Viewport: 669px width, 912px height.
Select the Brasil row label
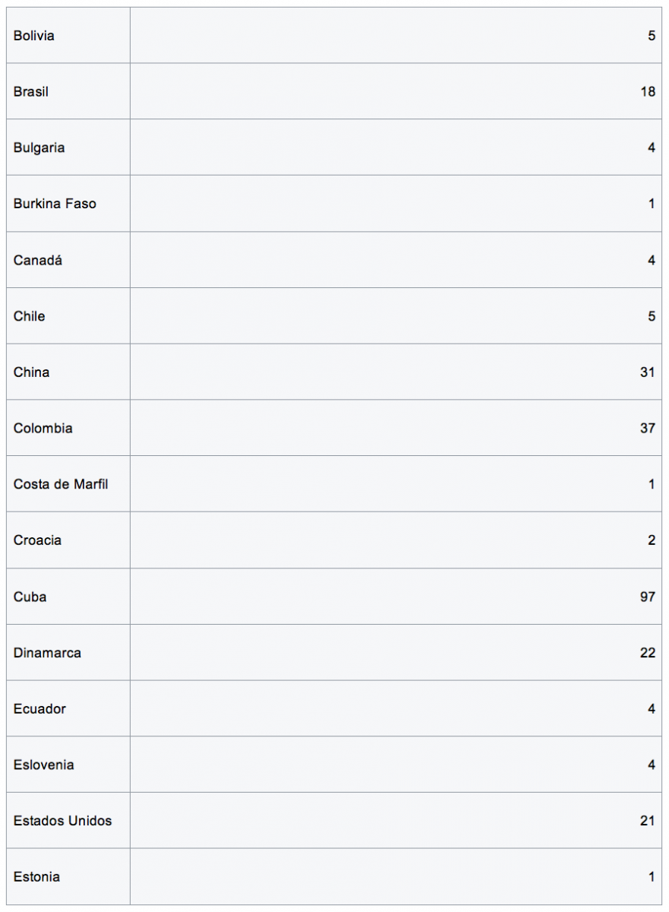[x=31, y=92]
